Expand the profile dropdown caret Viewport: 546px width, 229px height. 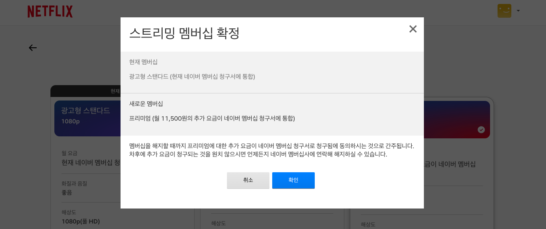[x=518, y=11]
